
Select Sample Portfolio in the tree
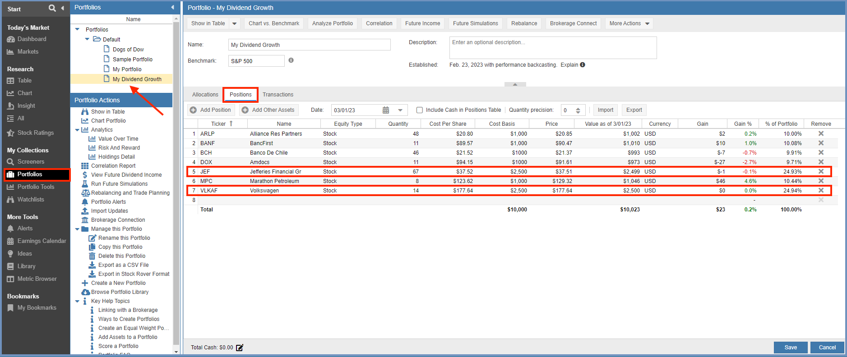coord(133,59)
